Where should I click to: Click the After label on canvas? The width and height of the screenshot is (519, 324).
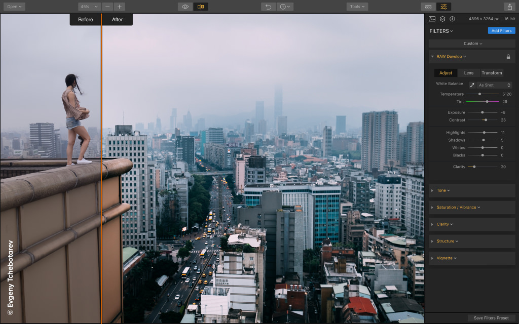pyautogui.click(x=117, y=20)
